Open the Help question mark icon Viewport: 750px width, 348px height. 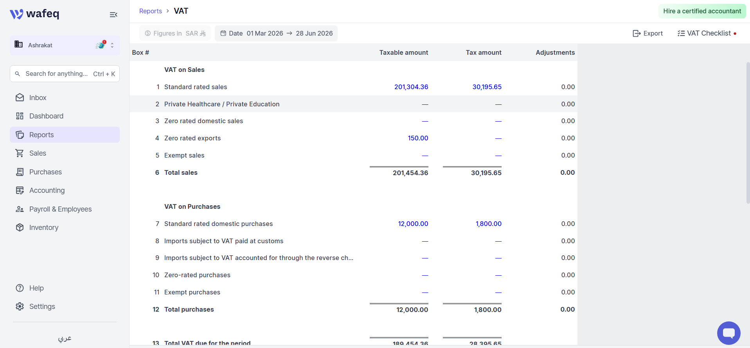(x=20, y=288)
